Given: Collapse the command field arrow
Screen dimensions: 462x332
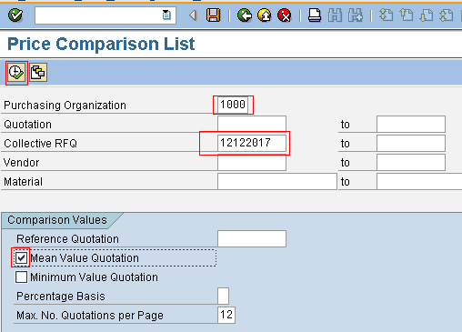Looking at the screenshot, I should [x=193, y=15].
